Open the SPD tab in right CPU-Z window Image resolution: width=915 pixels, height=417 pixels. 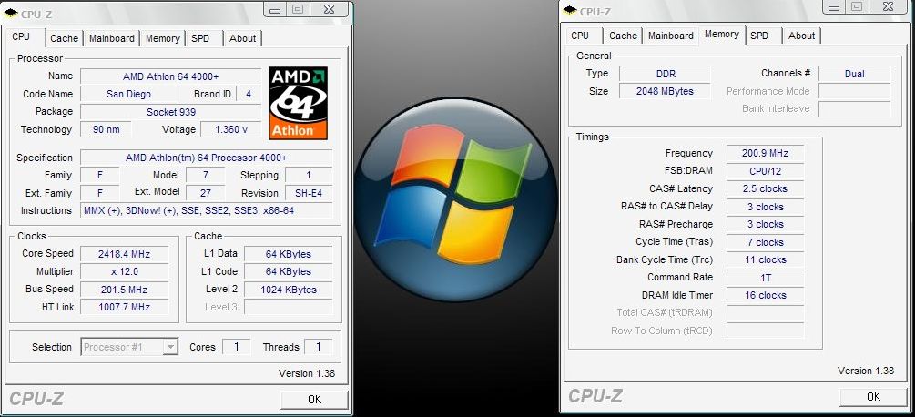pos(760,36)
